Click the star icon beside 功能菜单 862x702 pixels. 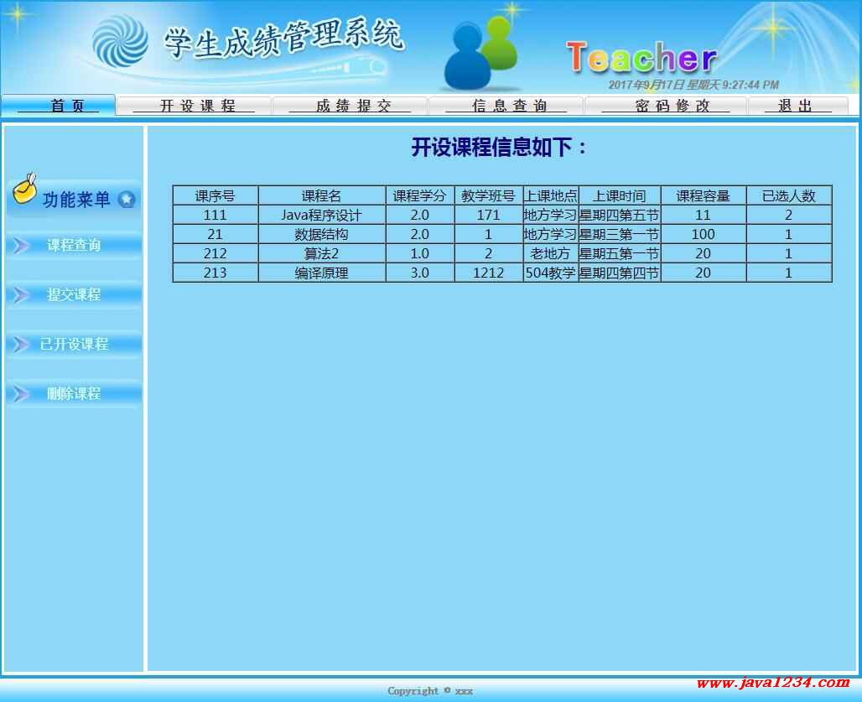tap(127, 200)
